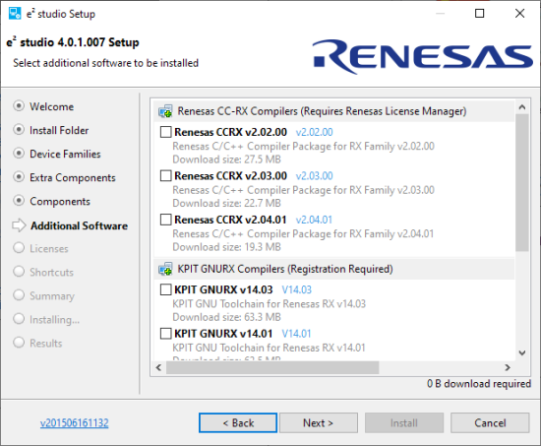Tick the Renesas CCRX v2.04.01 checkbox

click(x=165, y=220)
